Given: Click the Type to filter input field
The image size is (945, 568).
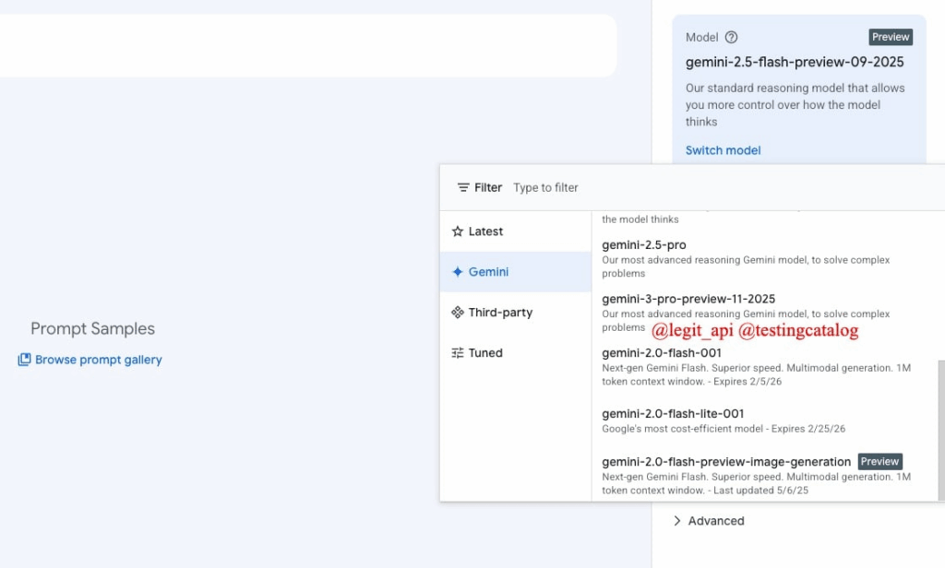Looking at the screenshot, I should click(x=545, y=187).
